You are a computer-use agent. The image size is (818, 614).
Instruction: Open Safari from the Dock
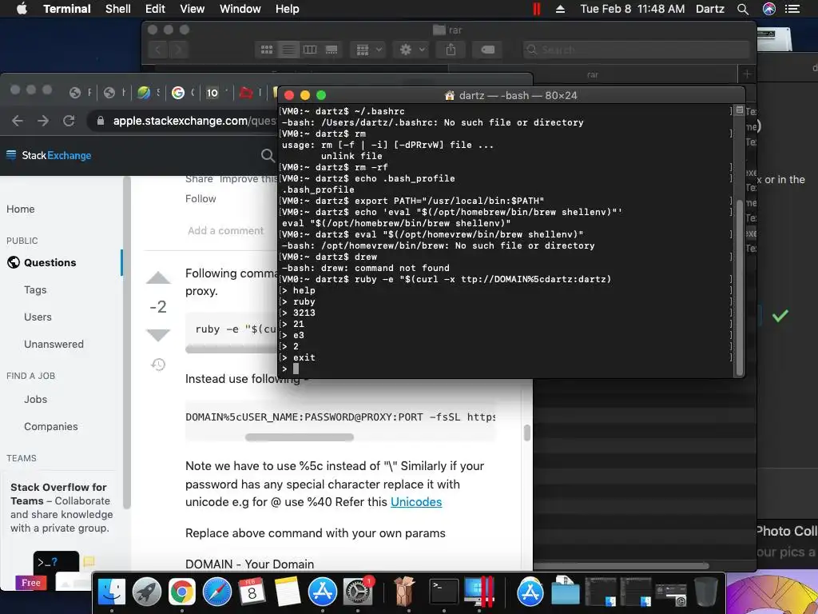point(217,592)
